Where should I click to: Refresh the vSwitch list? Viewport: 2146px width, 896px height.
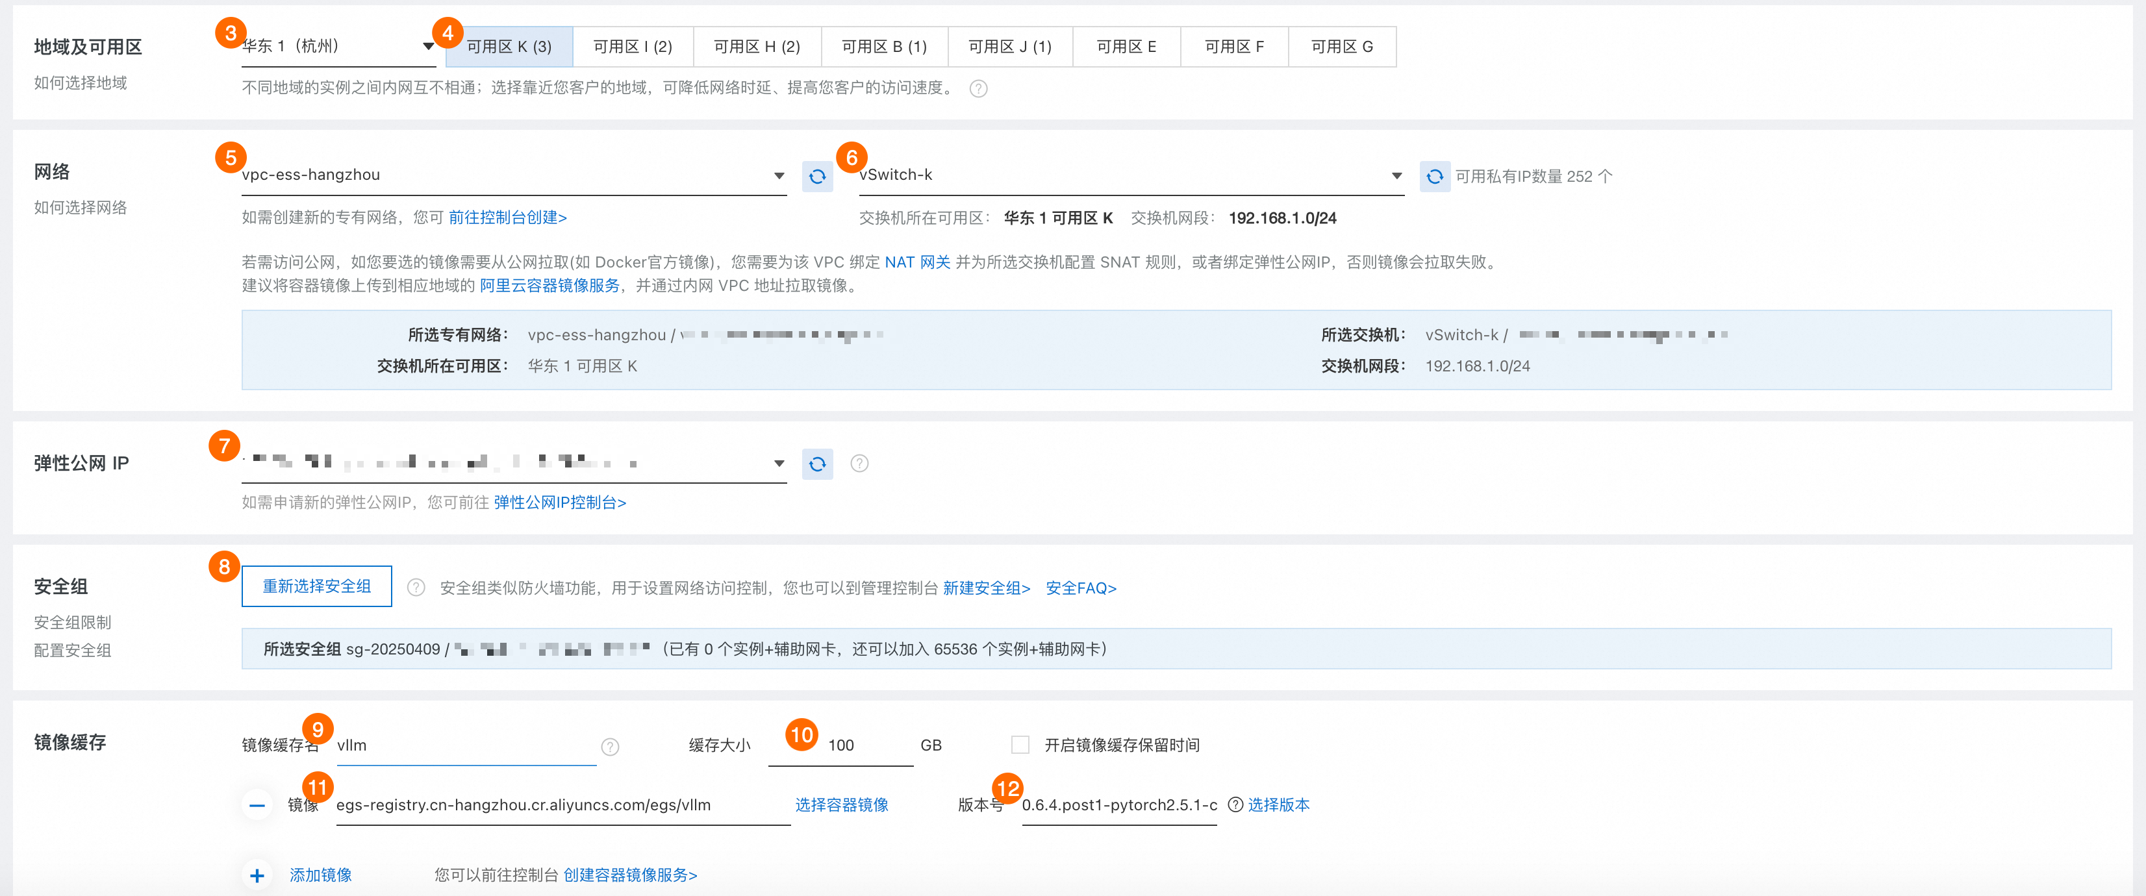(1435, 177)
